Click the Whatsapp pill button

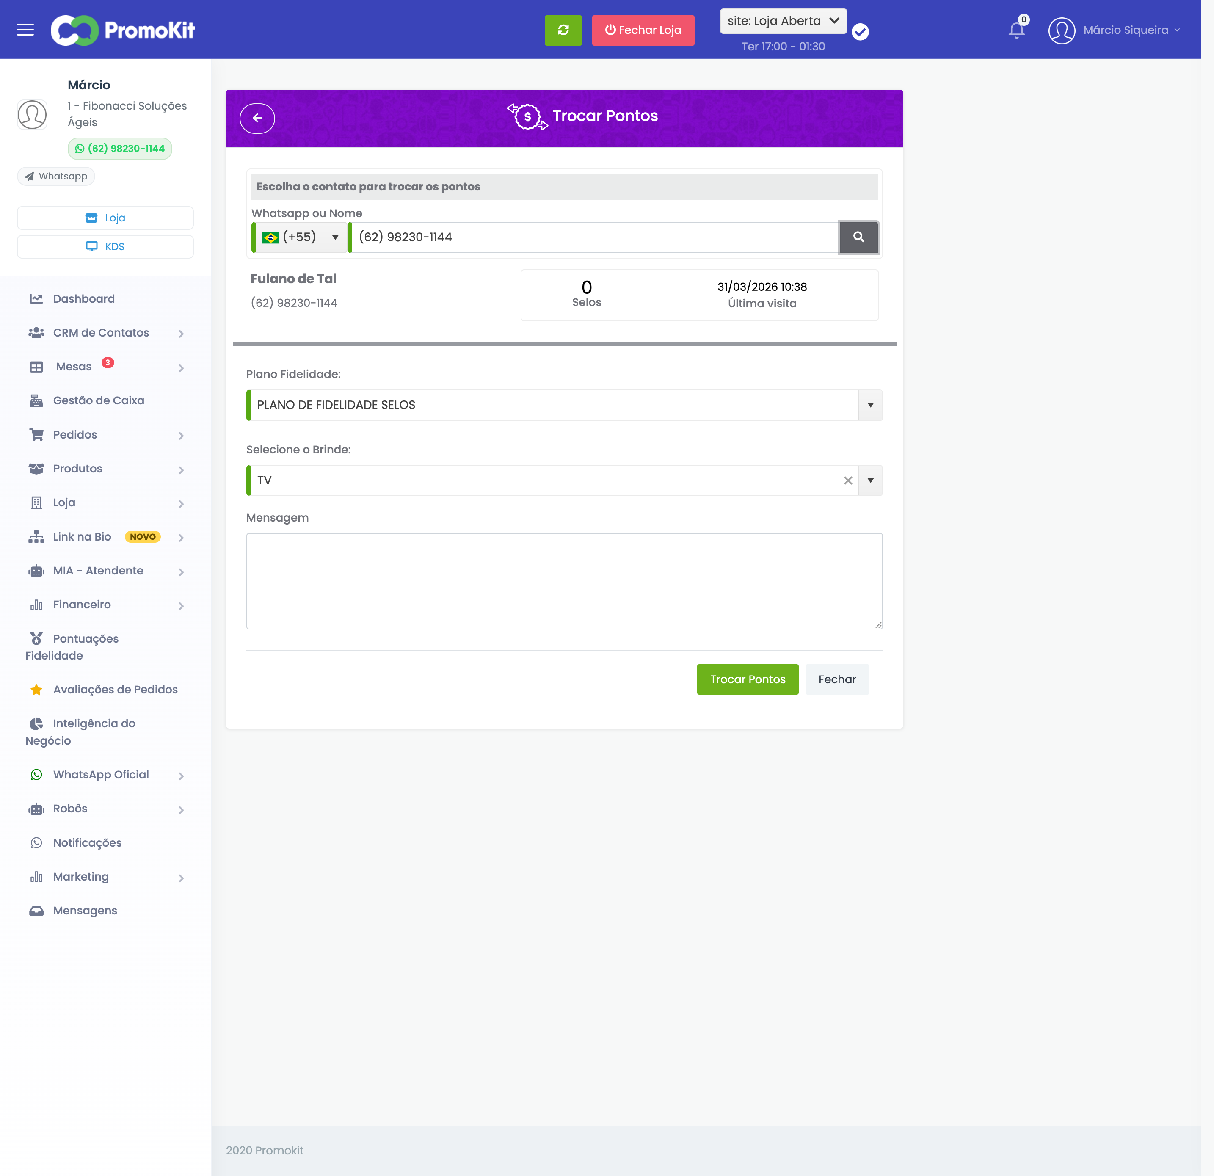[x=56, y=177]
